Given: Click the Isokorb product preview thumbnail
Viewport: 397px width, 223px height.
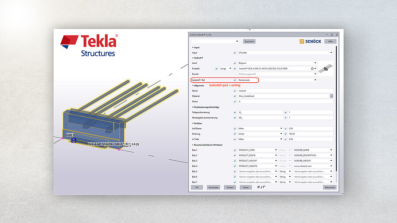Looking at the screenshot, I should click(325, 69).
